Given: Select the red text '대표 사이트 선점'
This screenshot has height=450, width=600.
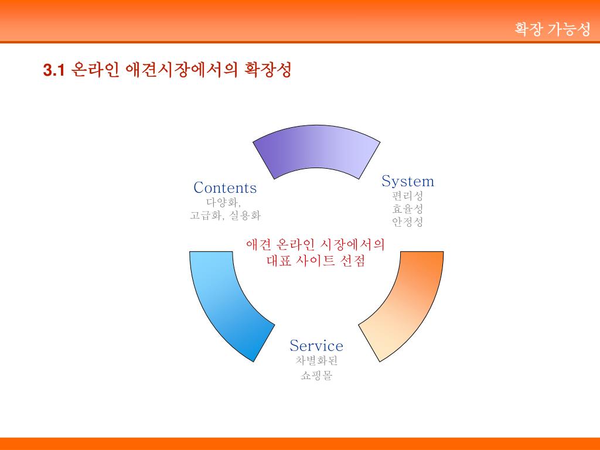Looking at the screenshot, I should 316,261.
